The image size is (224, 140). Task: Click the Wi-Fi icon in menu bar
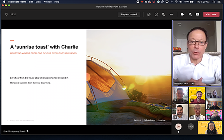(176, 2)
